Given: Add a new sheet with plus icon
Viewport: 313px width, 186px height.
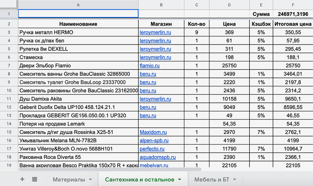Looking at the screenshot, I should [22, 179].
